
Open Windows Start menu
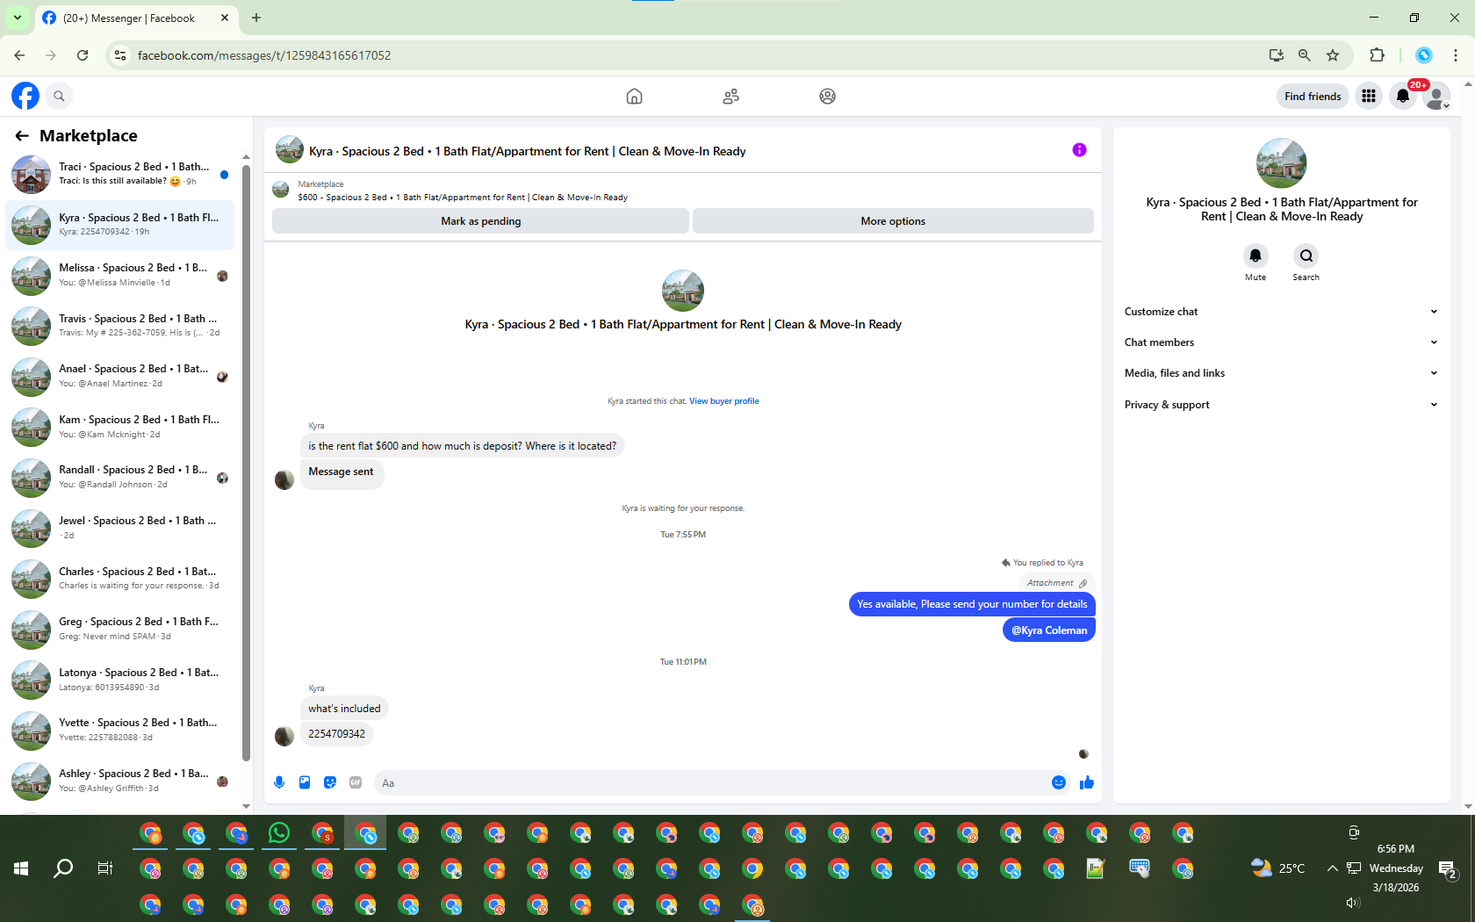pos(21,868)
